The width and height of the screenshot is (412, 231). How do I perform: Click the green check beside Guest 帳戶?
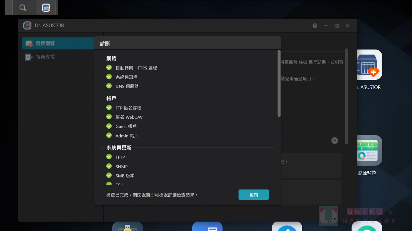pyautogui.click(x=109, y=126)
